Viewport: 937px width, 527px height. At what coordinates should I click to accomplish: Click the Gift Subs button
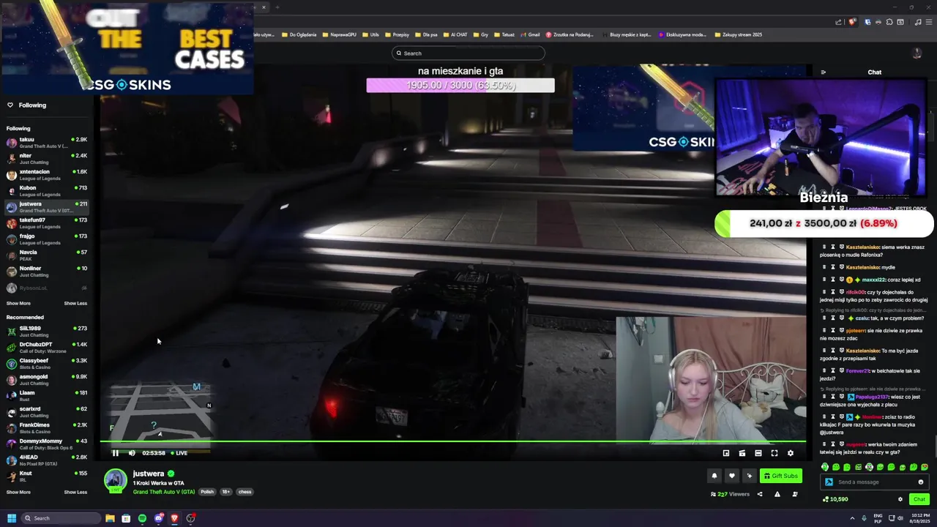click(780, 476)
